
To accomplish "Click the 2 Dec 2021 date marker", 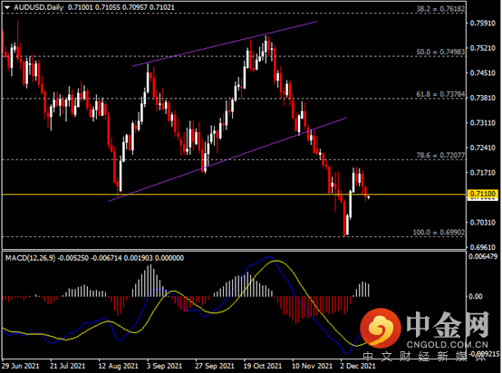I will pyautogui.click(x=358, y=366).
